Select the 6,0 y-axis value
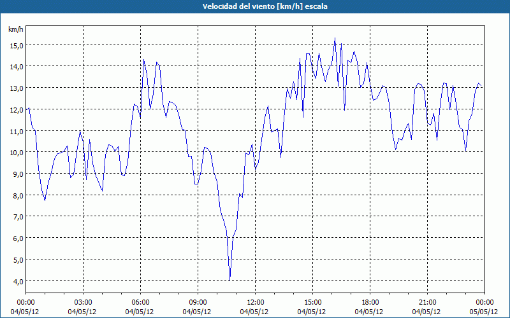 18,238
